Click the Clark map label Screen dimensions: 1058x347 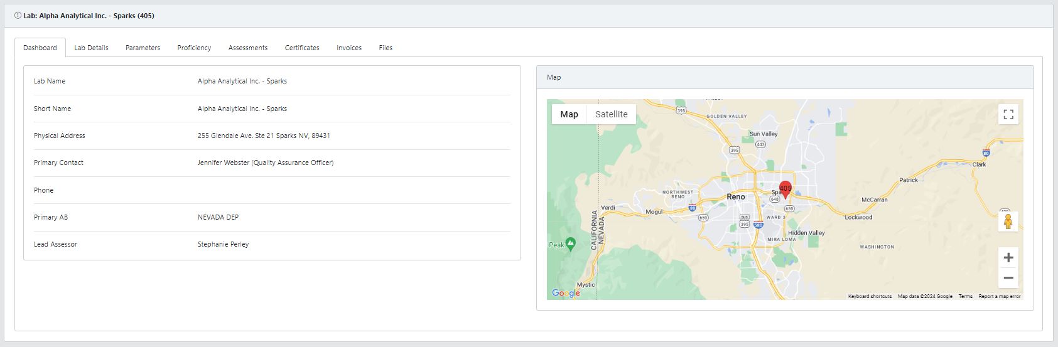coord(980,164)
